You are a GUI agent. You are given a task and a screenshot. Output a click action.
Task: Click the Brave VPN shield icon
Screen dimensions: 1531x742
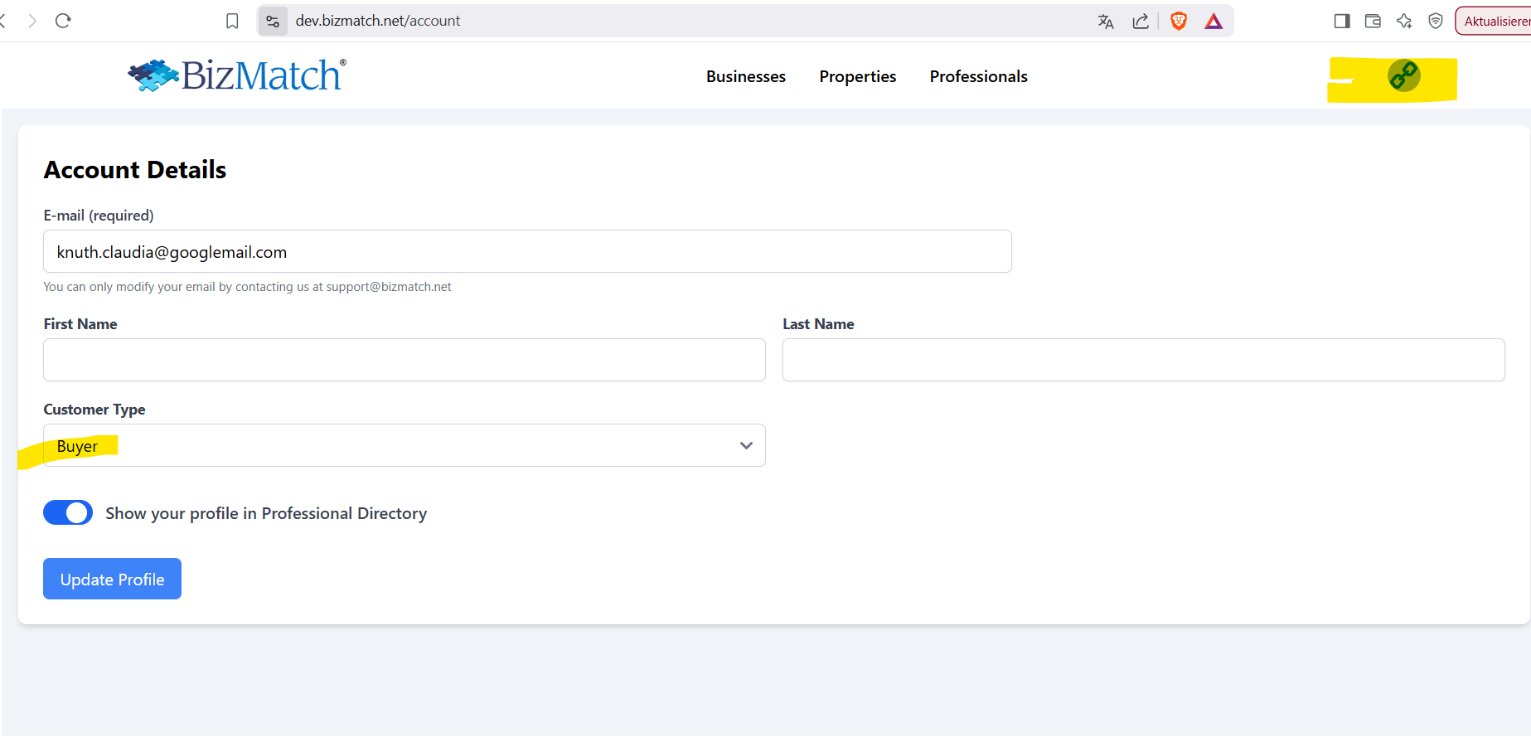1436,22
